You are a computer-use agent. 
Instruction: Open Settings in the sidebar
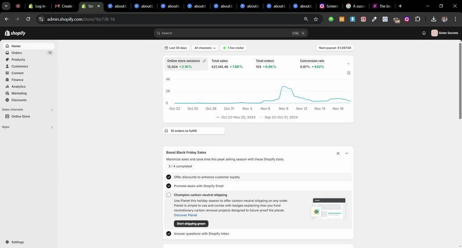17,242
